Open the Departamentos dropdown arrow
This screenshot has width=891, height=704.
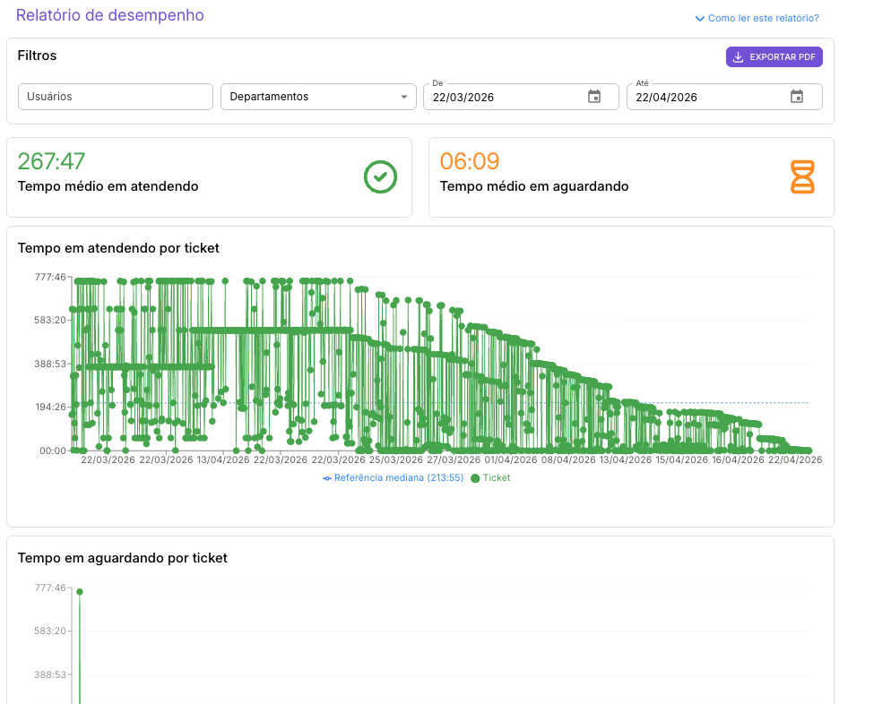point(404,97)
